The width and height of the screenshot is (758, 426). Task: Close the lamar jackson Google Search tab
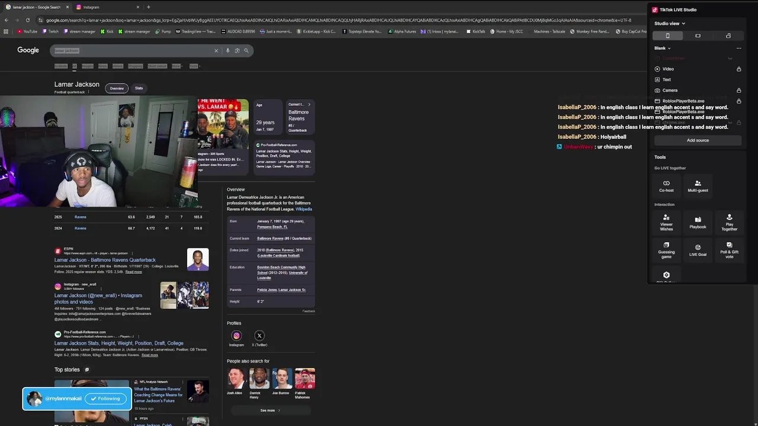[68, 7]
